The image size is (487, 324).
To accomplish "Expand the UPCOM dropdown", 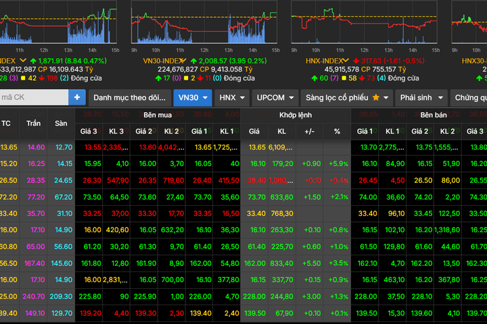I will (x=275, y=98).
